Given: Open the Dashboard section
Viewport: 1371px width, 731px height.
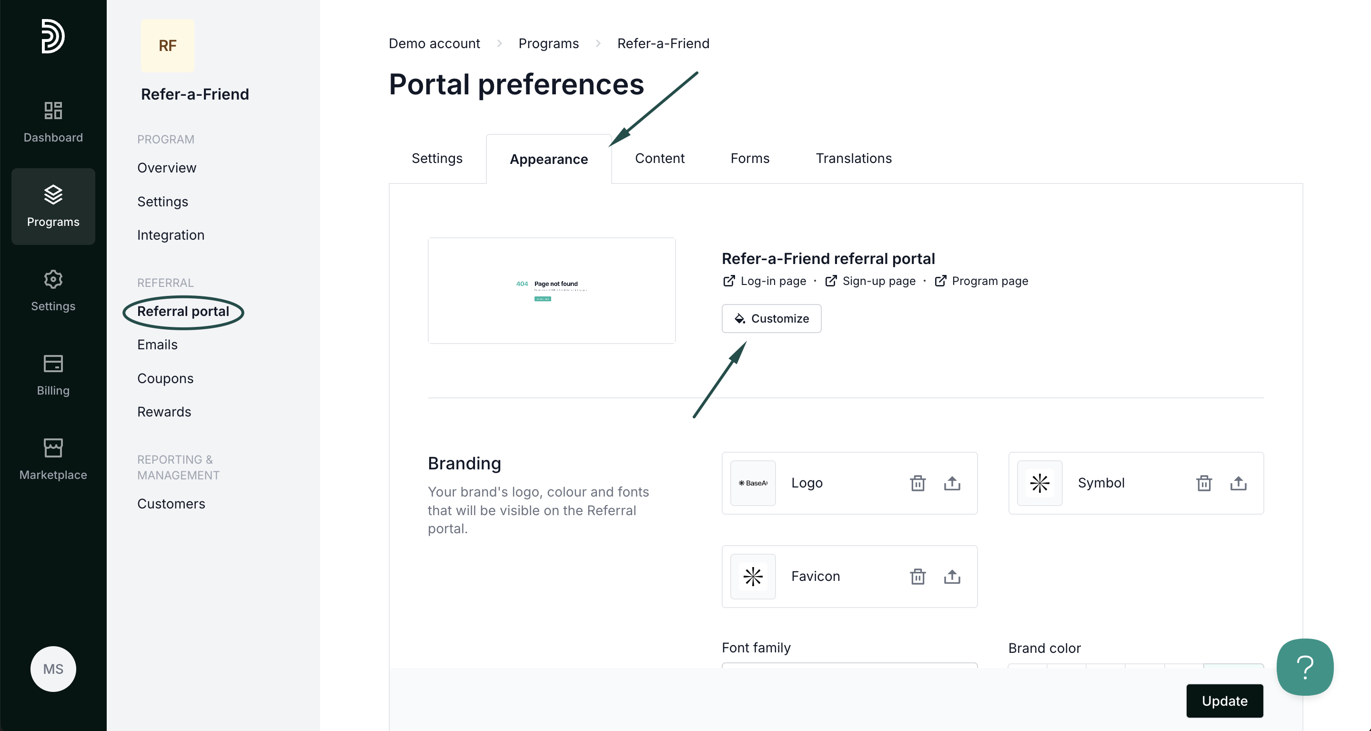Looking at the screenshot, I should 53,122.
